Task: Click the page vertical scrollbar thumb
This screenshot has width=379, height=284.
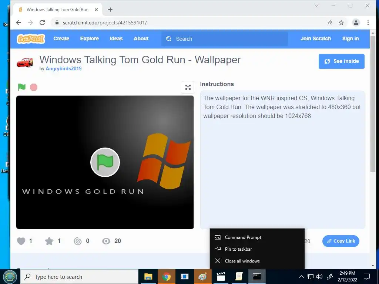Action: pos(373,104)
